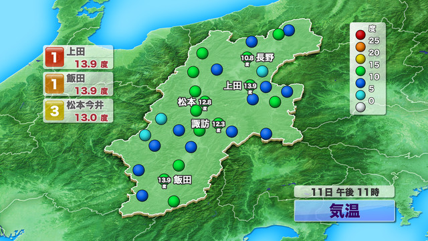The image size is (428, 241).
Task: Select the 10.8 degree marker at 長野
Action: click(247, 58)
